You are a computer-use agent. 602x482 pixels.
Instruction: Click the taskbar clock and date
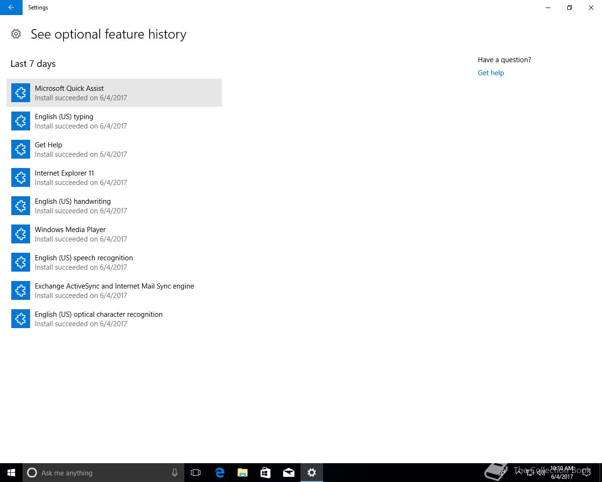[562, 473]
